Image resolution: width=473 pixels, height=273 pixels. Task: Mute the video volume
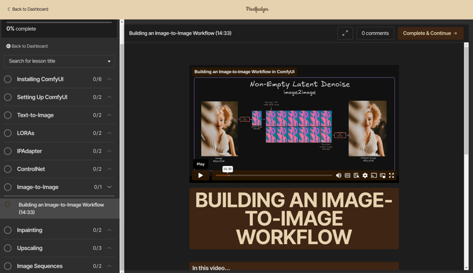[339, 176]
